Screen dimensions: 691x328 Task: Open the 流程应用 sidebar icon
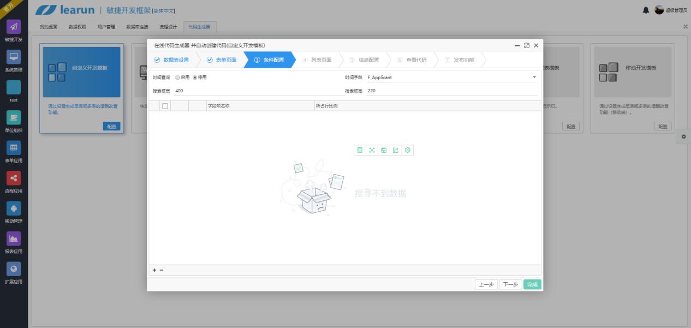(x=14, y=178)
